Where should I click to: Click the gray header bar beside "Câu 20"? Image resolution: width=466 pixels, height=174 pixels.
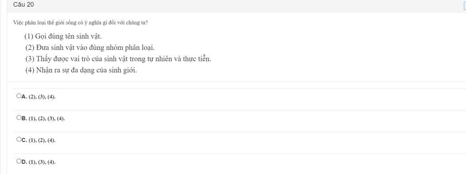tap(238, 5)
